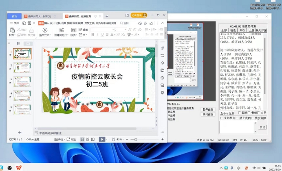The width and height of the screenshot is (282, 171).
Task: Click the share/export icon near the collapse arrow
Action: click(x=151, y=23)
